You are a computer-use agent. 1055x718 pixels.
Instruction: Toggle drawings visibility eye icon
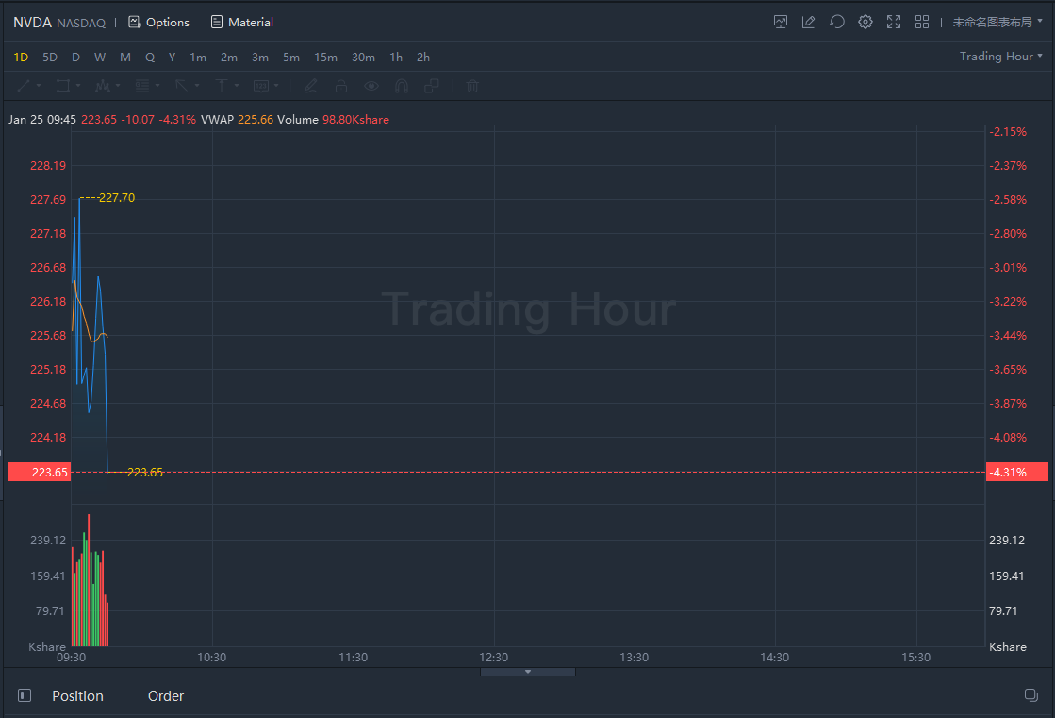371,86
